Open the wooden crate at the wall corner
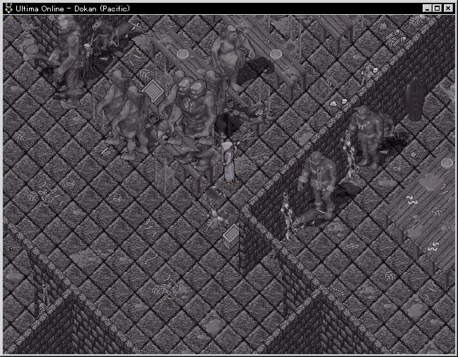458x357 pixels. pyautogui.click(x=230, y=236)
